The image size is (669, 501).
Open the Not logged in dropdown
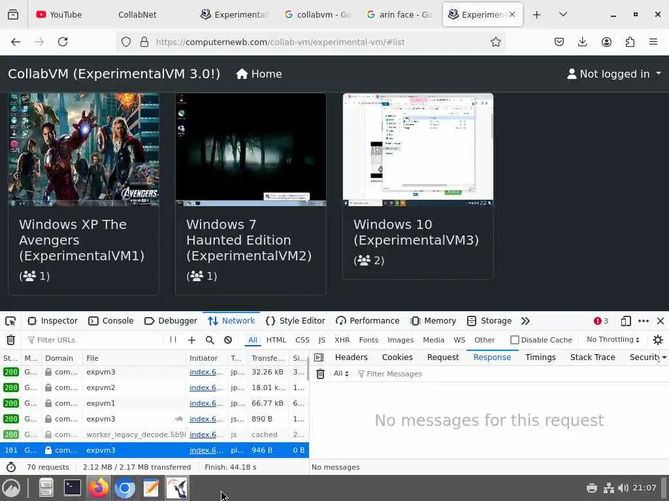click(614, 74)
